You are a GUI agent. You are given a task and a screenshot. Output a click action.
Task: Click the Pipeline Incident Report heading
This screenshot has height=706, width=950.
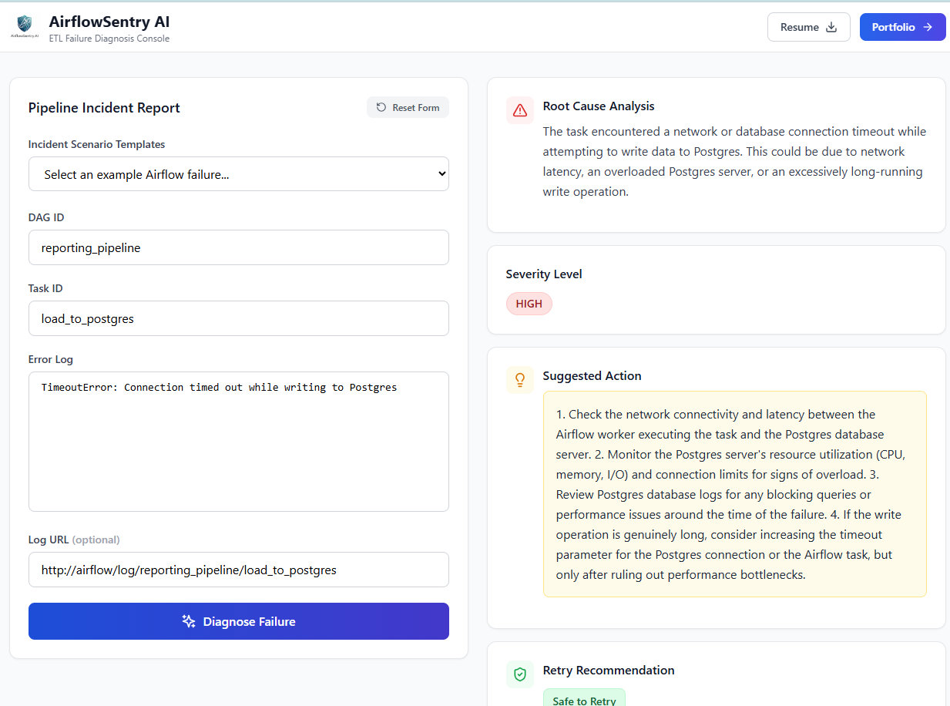pos(104,108)
